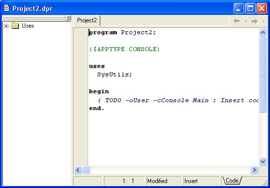Close the code explorer panel
The width and height of the screenshot is (270, 188).
pos(68,18)
